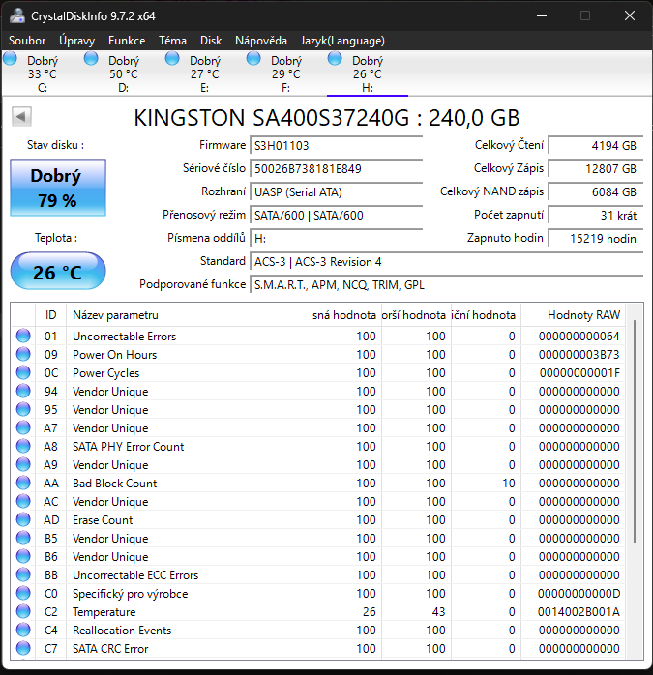Click the Celkový Čtení value 4194 GB

pyautogui.click(x=595, y=145)
